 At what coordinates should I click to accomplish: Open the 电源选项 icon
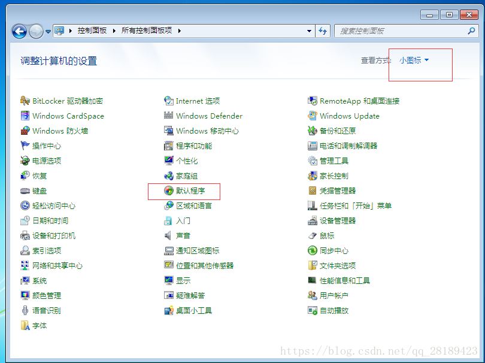tap(25, 161)
